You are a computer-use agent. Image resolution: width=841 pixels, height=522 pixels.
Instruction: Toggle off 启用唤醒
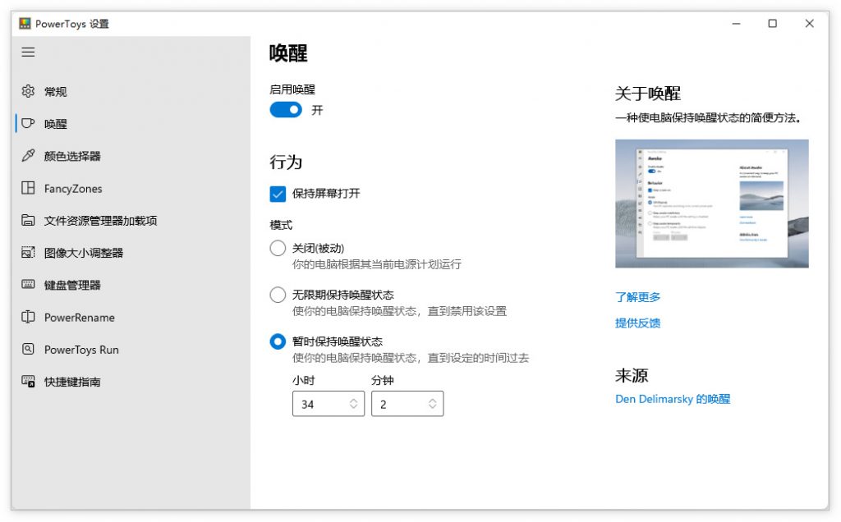click(x=285, y=109)
